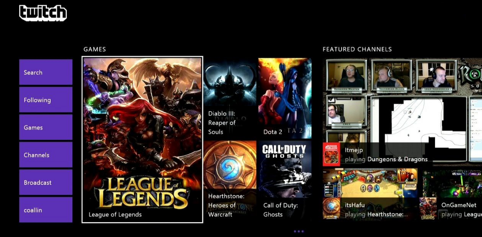
Task: Click the OnGameNet channel name
Action: click(459, 205)
